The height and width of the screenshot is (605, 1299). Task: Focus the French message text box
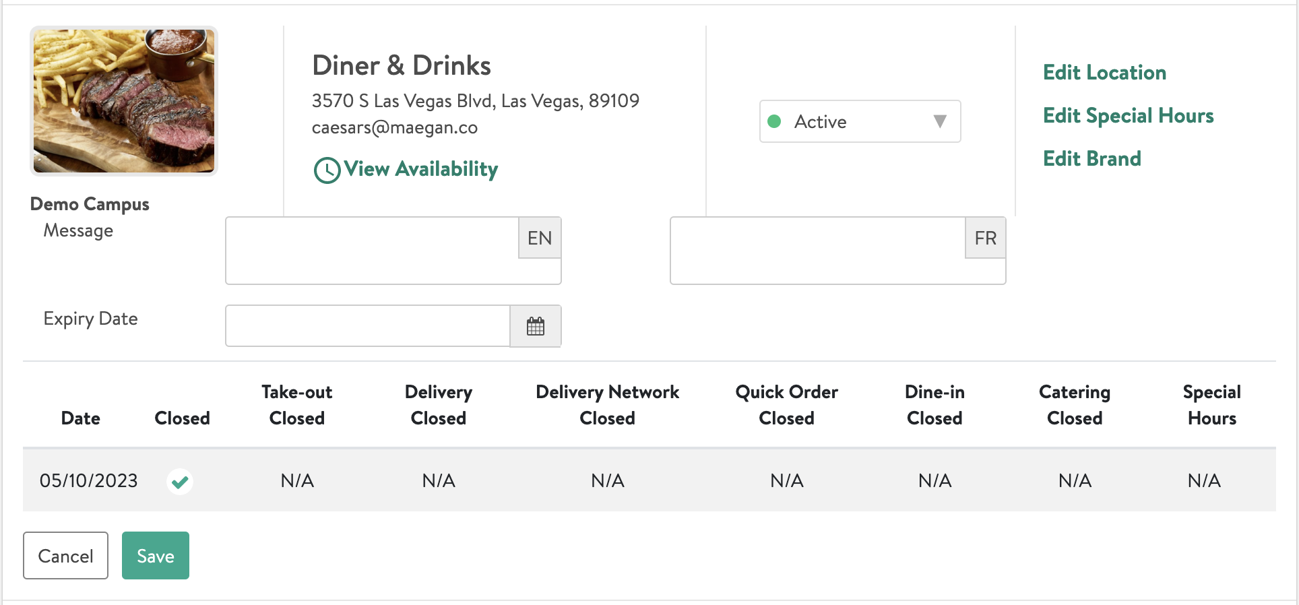[817, 251]
